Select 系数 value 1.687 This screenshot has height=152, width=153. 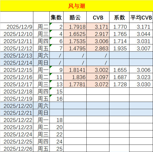(119, 77)
